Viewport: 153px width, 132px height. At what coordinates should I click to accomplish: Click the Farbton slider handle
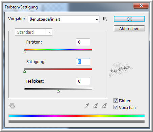point(25,52)
